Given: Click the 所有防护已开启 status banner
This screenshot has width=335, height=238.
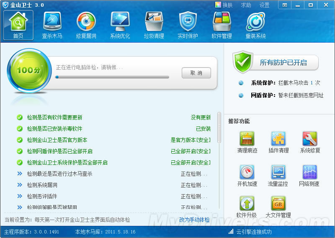Looking at the screenshot, I should [x=283, y=63].
